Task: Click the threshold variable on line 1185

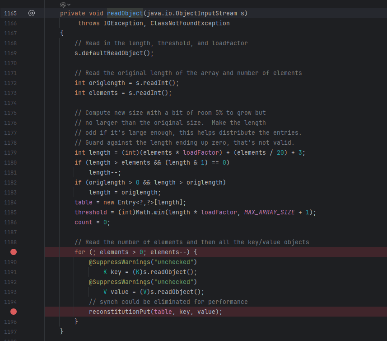Action: [91, 212]
